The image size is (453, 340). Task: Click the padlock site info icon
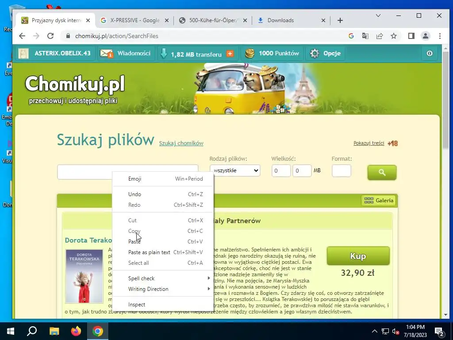tap(68, 36)
